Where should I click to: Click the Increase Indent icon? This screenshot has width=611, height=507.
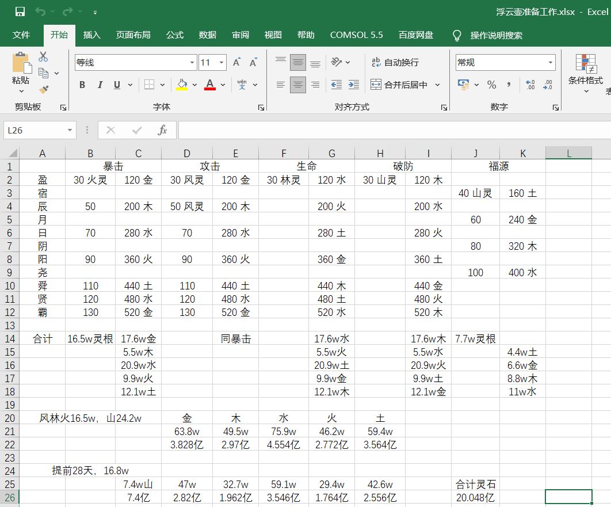pyautogui.click(x=354, y=85)
